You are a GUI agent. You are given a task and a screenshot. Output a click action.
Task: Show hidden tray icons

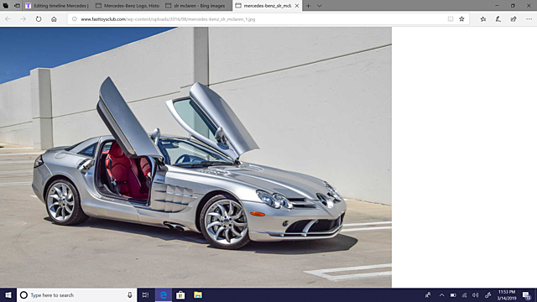tap(442, 294)
